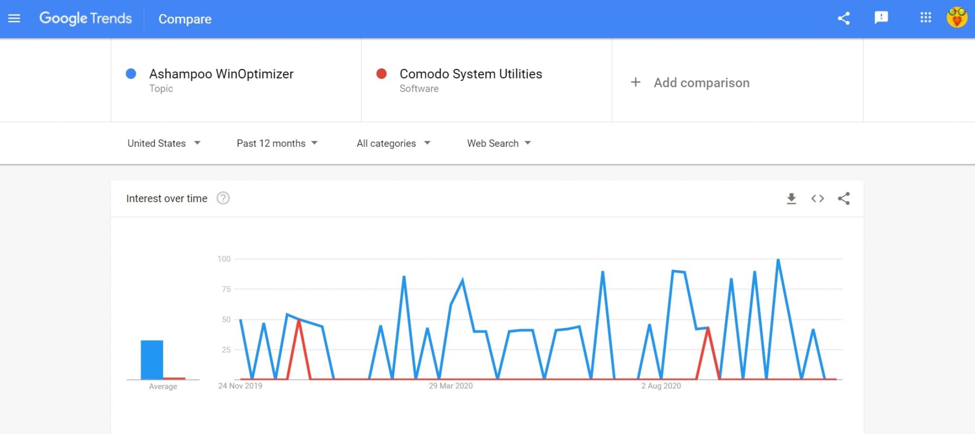Click the blue Average bar

click(152, 360)
